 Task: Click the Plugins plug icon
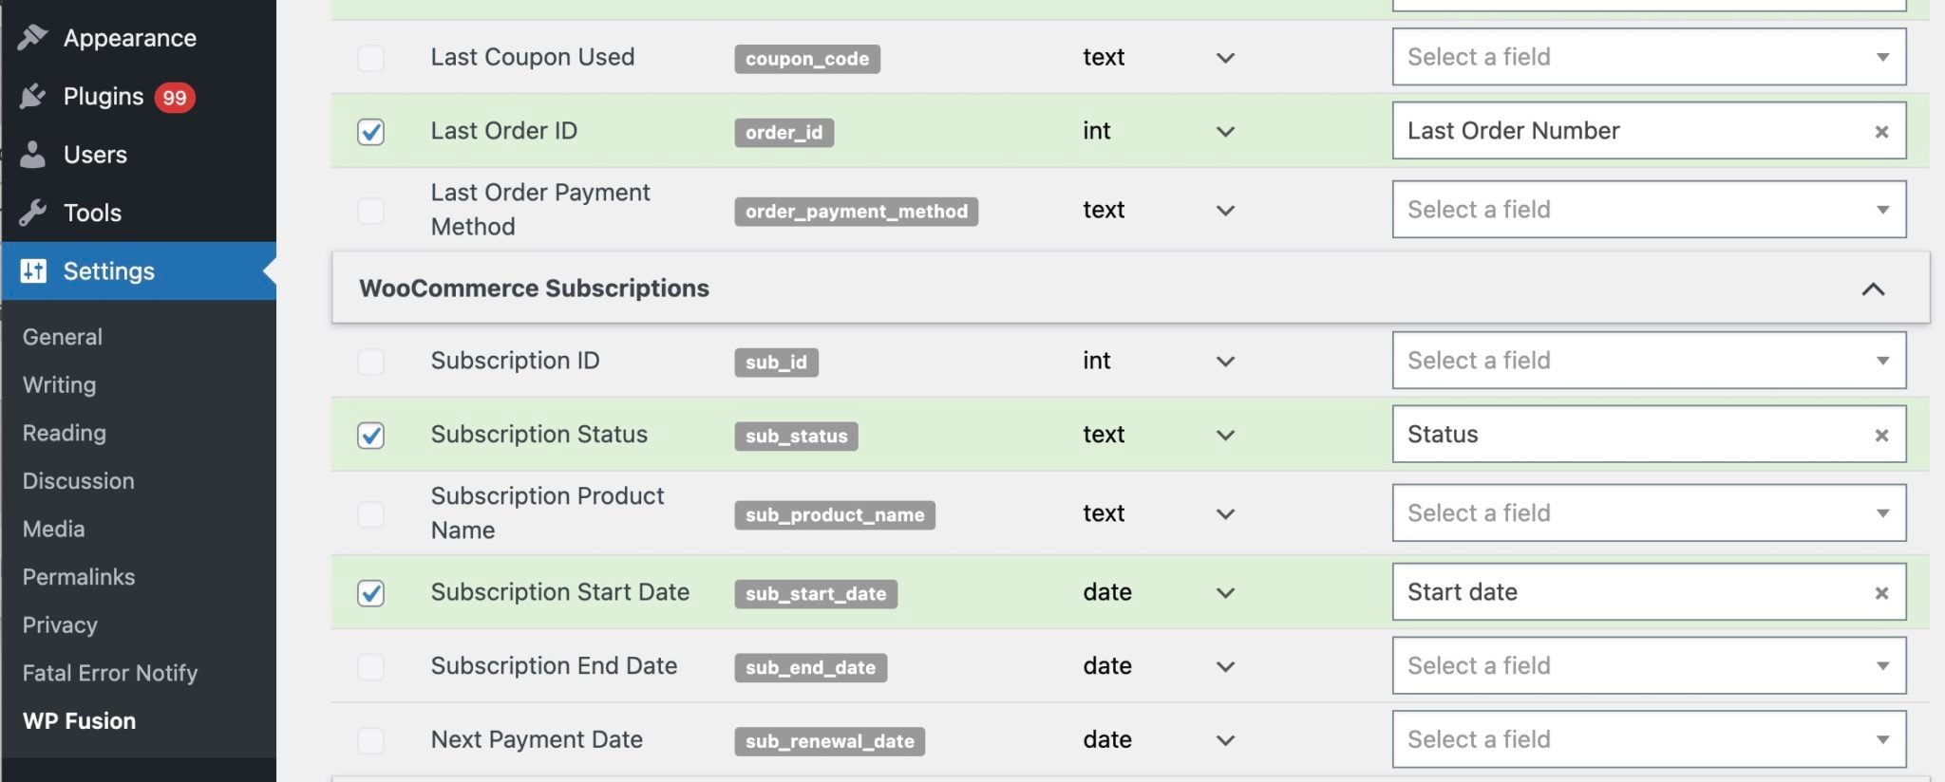coord(32,97)
